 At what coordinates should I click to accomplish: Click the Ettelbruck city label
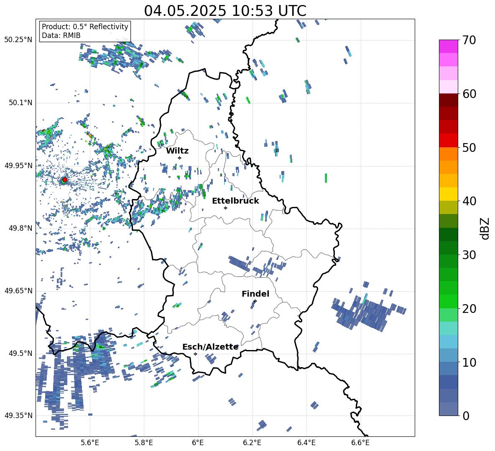[x=235, y=201]
